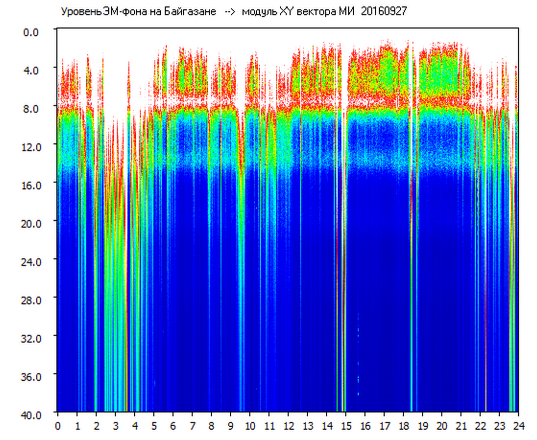Select hour 24 on the horizontal axis

tap(518, 426)
